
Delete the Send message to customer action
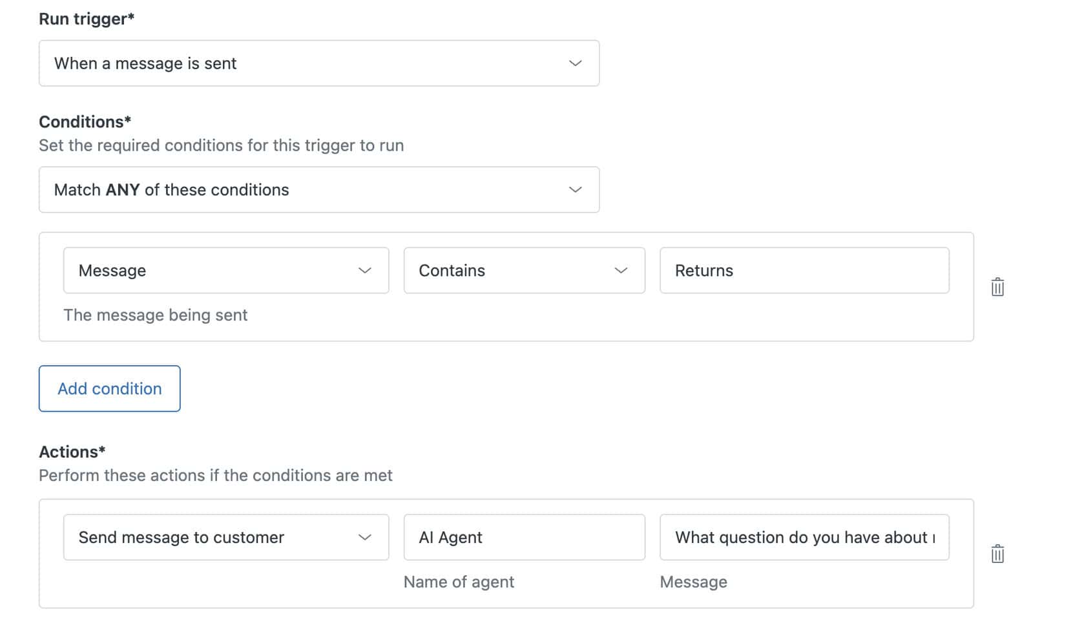click(997, 554)
